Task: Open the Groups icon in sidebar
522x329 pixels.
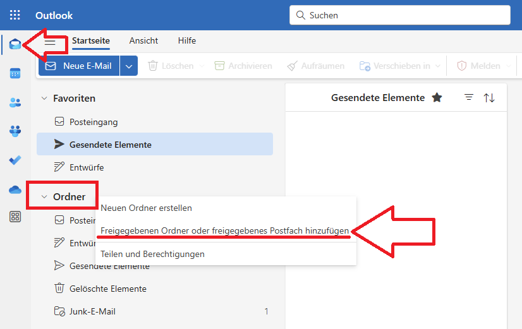Action: tap(15, 131)
